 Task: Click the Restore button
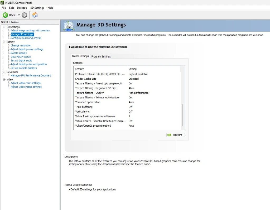(175, 135)
